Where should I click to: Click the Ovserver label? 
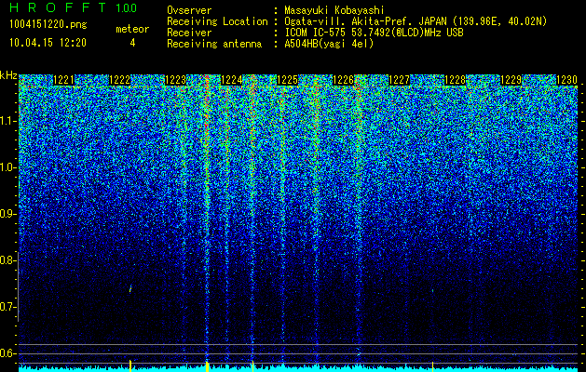pos(189,10)
